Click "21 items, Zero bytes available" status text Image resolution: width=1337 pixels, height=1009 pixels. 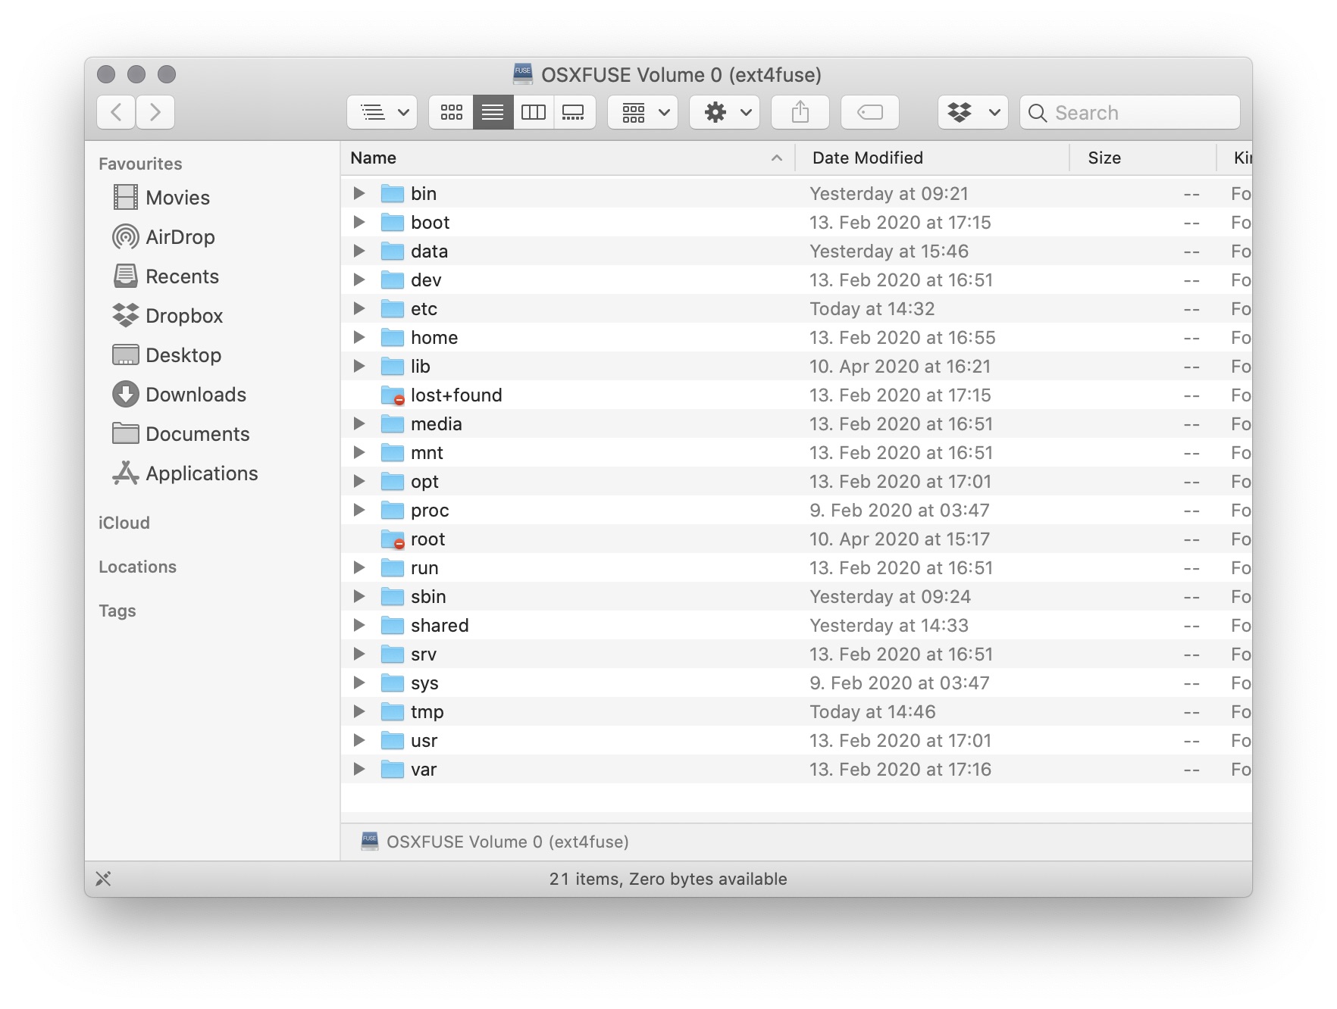click(x=668, y=879)
